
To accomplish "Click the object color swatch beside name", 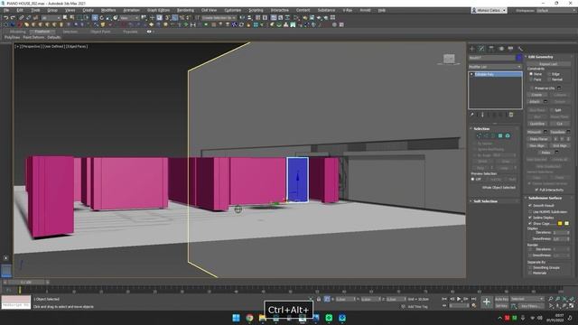I will tap(519, 58).
